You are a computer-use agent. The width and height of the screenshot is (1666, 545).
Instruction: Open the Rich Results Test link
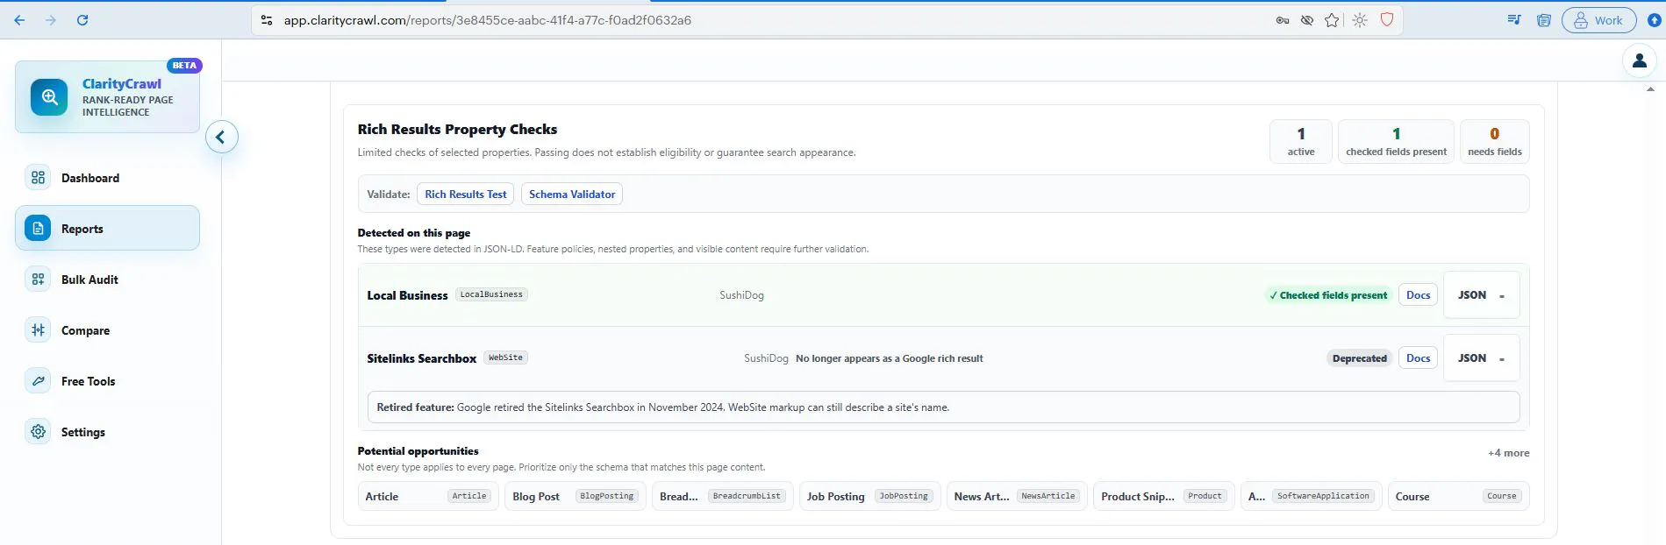[466, 195]
